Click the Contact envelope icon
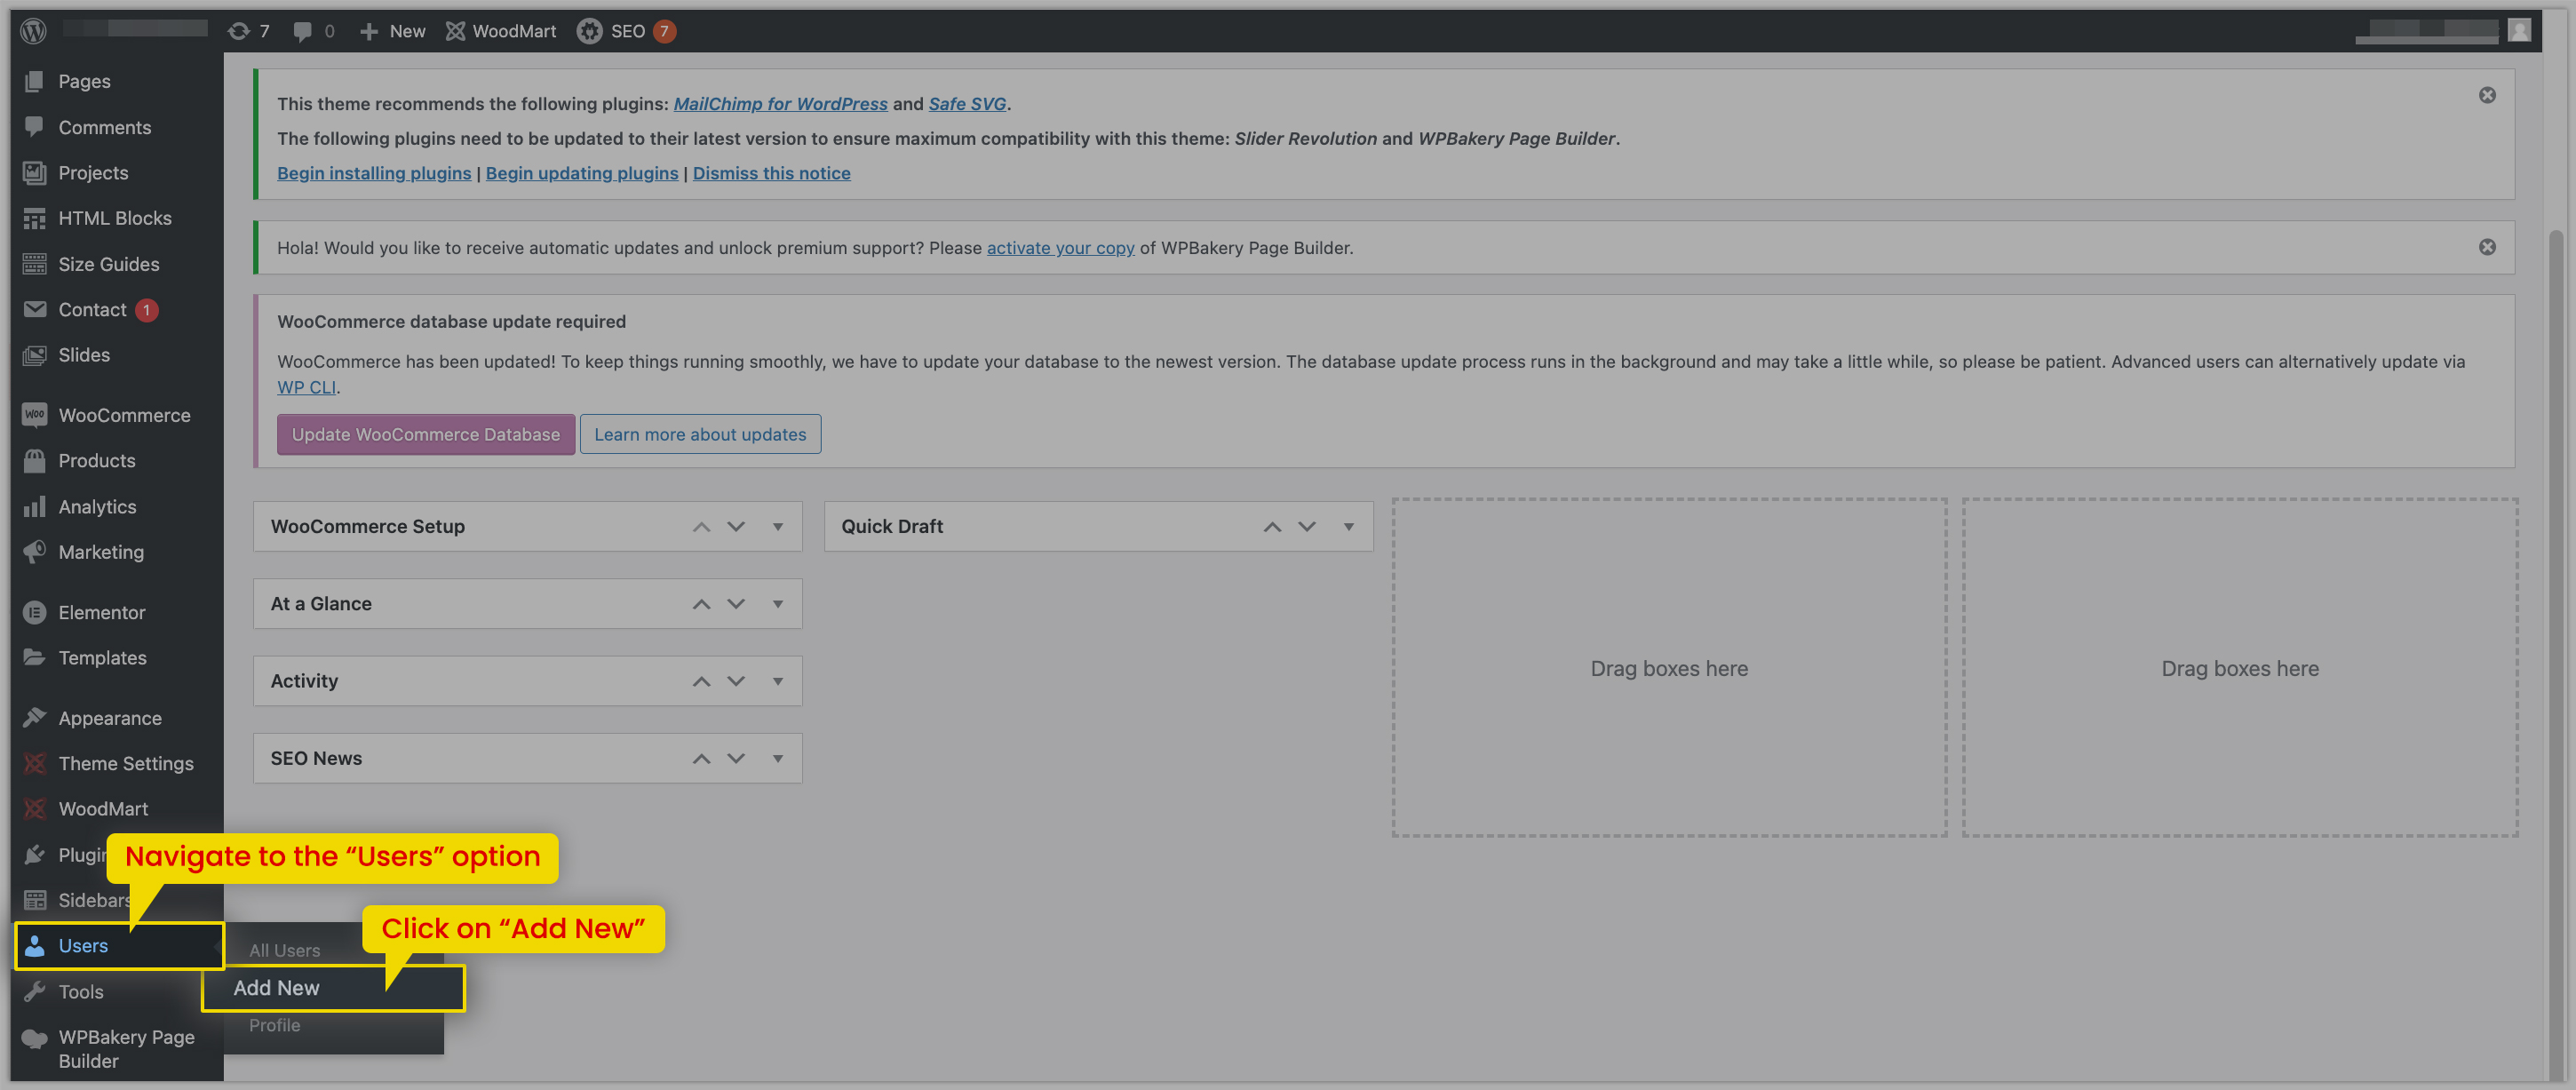Viewport: 2576px width, 1090px height. coord(35,309)
